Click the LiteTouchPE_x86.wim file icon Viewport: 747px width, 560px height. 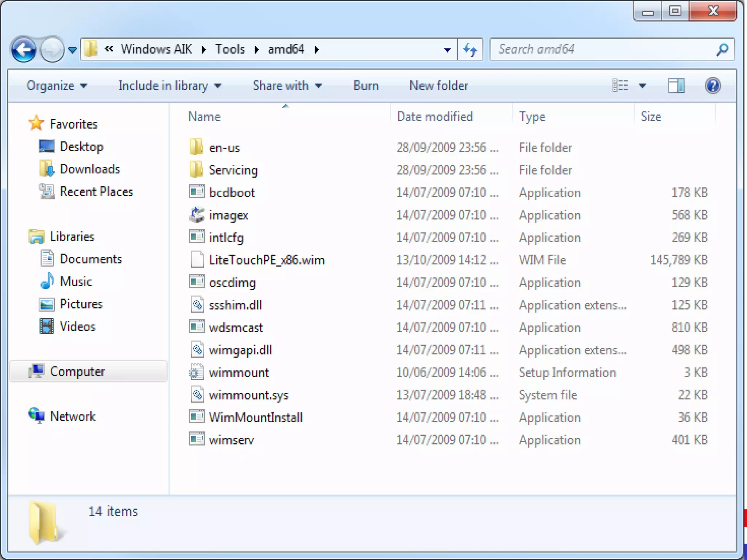pyautogui.click(x=197, y=260)
